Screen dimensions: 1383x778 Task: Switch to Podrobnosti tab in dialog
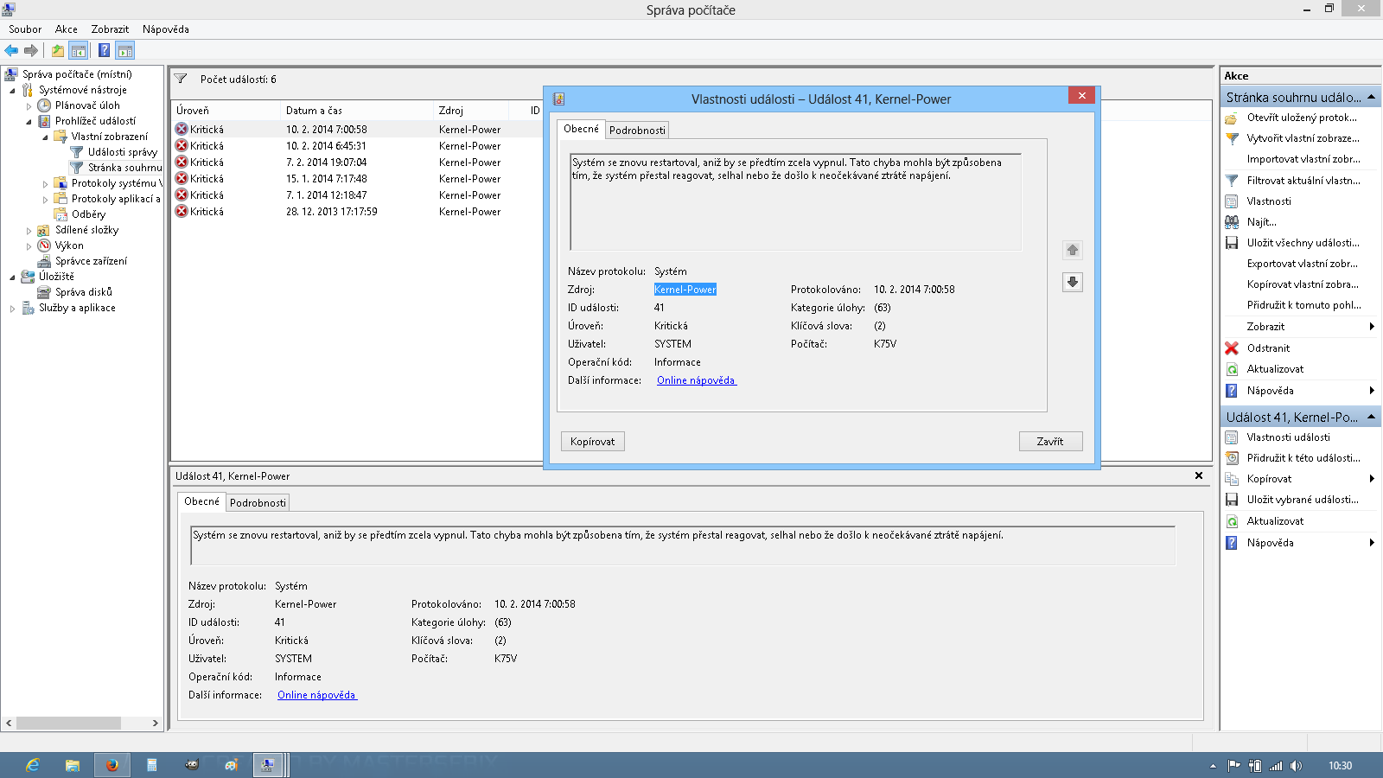point(637,131)
